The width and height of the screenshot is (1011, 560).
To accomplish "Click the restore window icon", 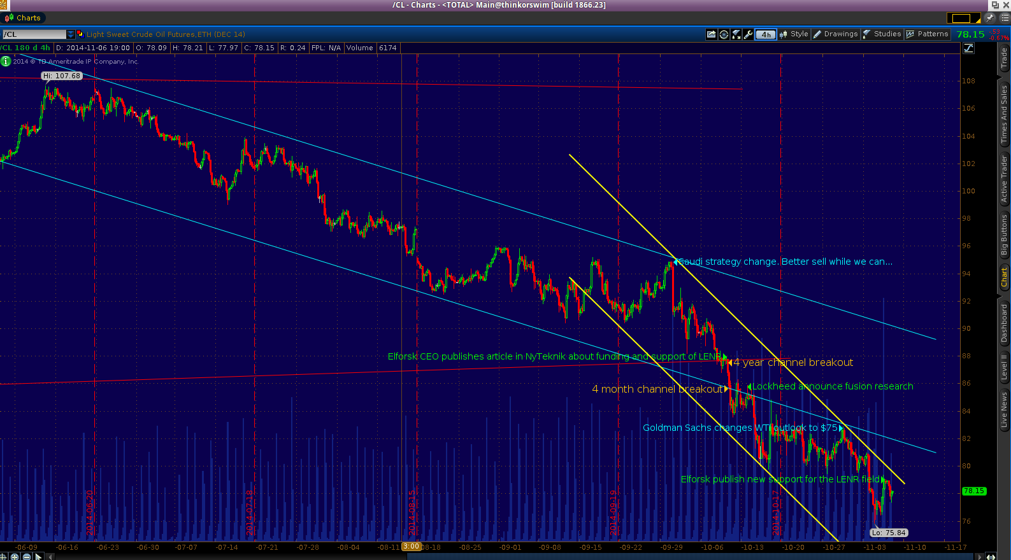I will pyautogui.click(x=994, y=4).
